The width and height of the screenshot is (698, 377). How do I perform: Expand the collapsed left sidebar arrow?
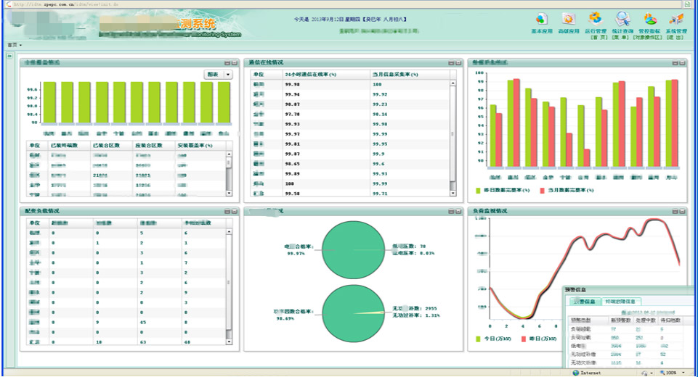tap(9, 56)
